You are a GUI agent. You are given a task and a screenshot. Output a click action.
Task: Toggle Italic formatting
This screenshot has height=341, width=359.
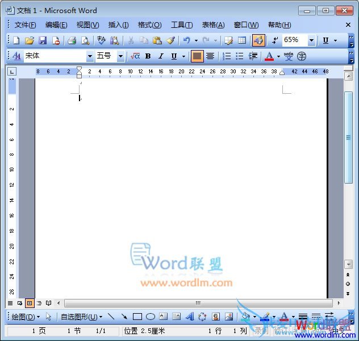[161, 56]
